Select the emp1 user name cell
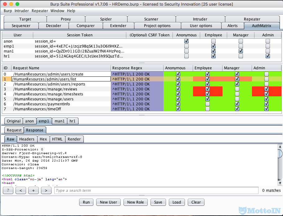 (17, 46)
